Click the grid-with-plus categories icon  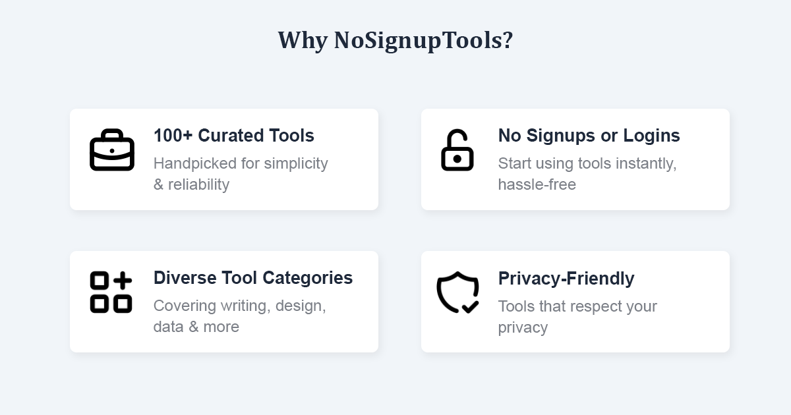pyautogui.click(x=111, y=292)
